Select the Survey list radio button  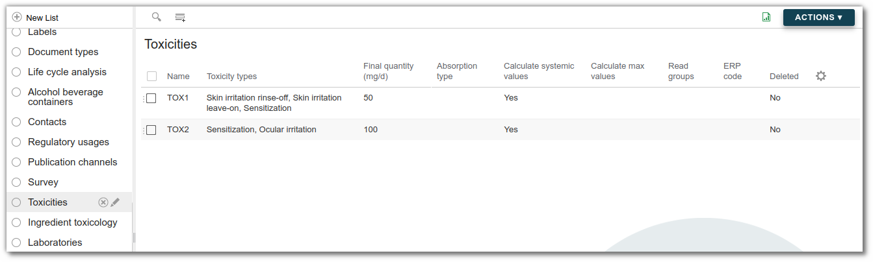[x=17, y=182]
